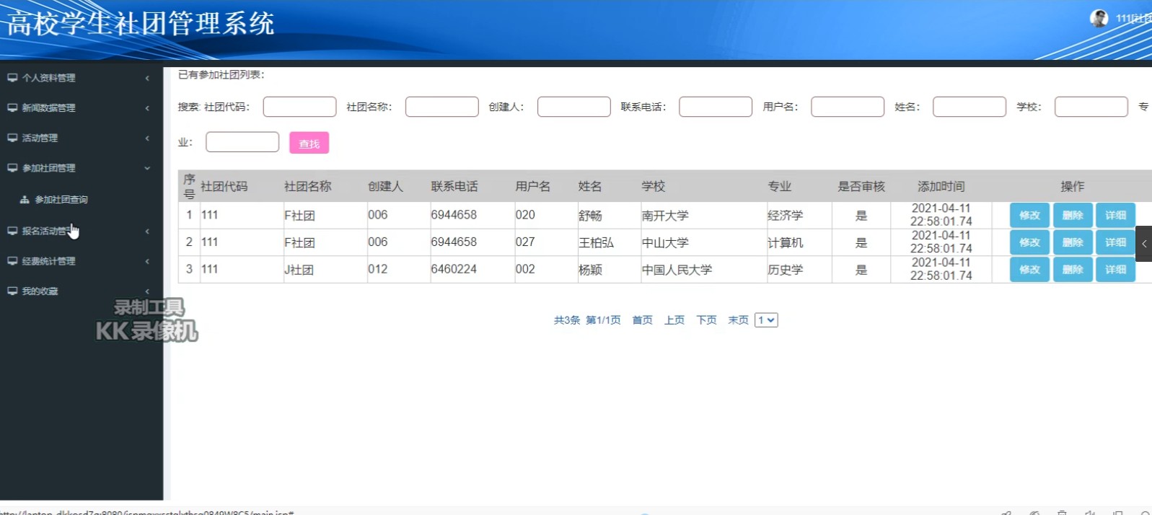
Task: Click 修改 for the 舒畅 row
Action: point(1029,215)
